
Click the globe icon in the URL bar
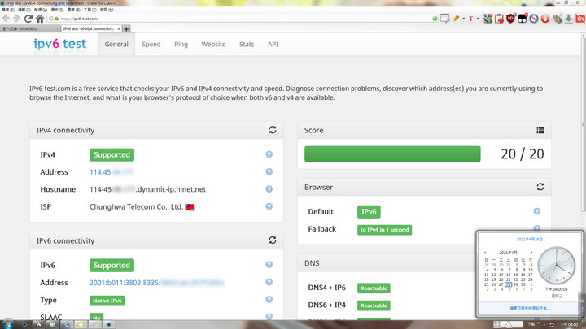coord(435,19)
